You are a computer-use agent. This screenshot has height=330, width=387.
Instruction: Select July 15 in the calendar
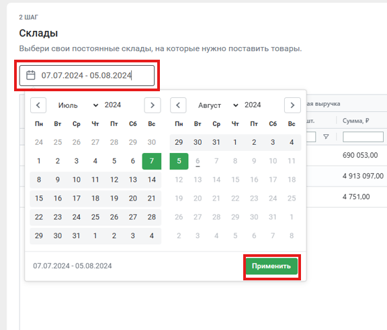click(x=39, y=199)
